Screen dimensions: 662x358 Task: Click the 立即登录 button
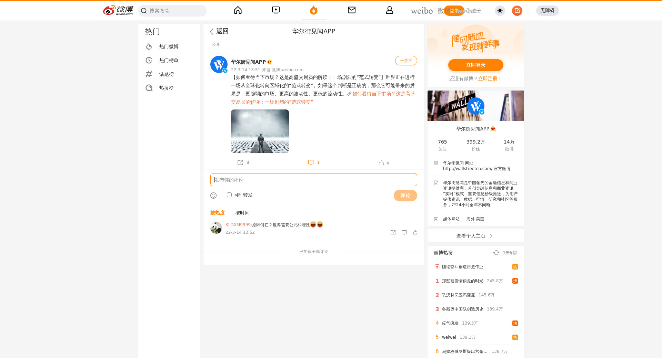(x=475, y=65)
